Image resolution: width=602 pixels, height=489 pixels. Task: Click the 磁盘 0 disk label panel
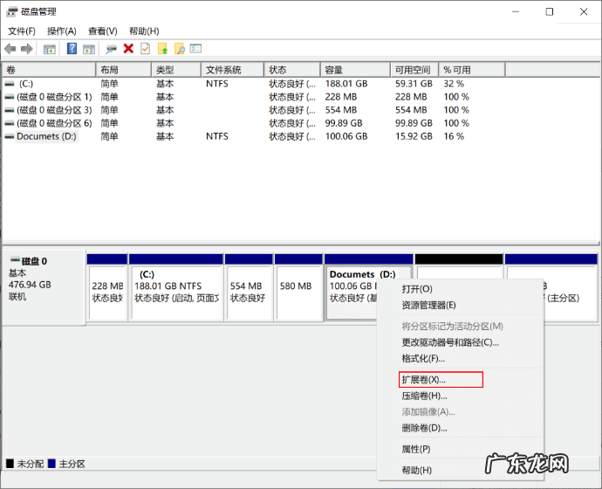pos(44,287)
